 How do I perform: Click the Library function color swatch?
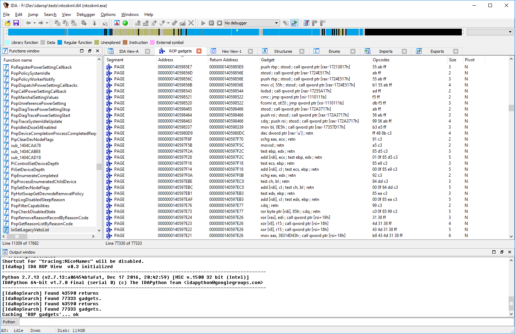pos(7,43)
